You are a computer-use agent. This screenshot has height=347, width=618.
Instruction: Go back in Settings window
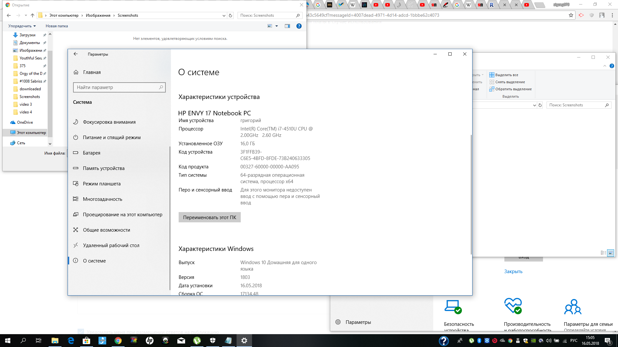[x=76, y=54]
